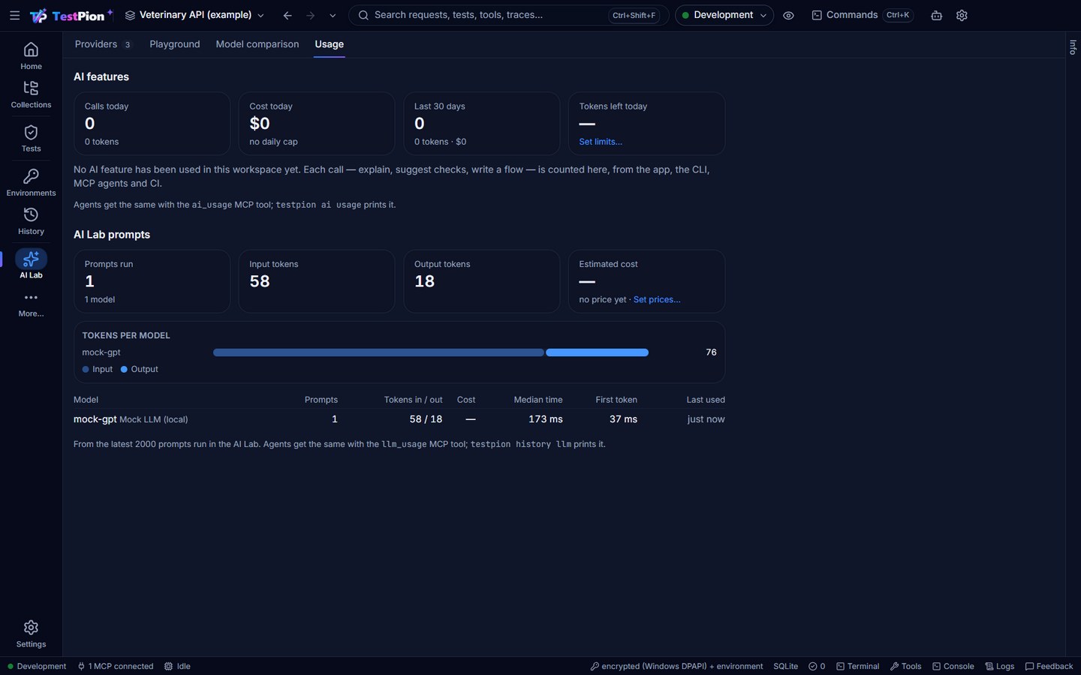Switch to the Playground tab
This screenshot has width=1081, height=675.
click(175, 44)
